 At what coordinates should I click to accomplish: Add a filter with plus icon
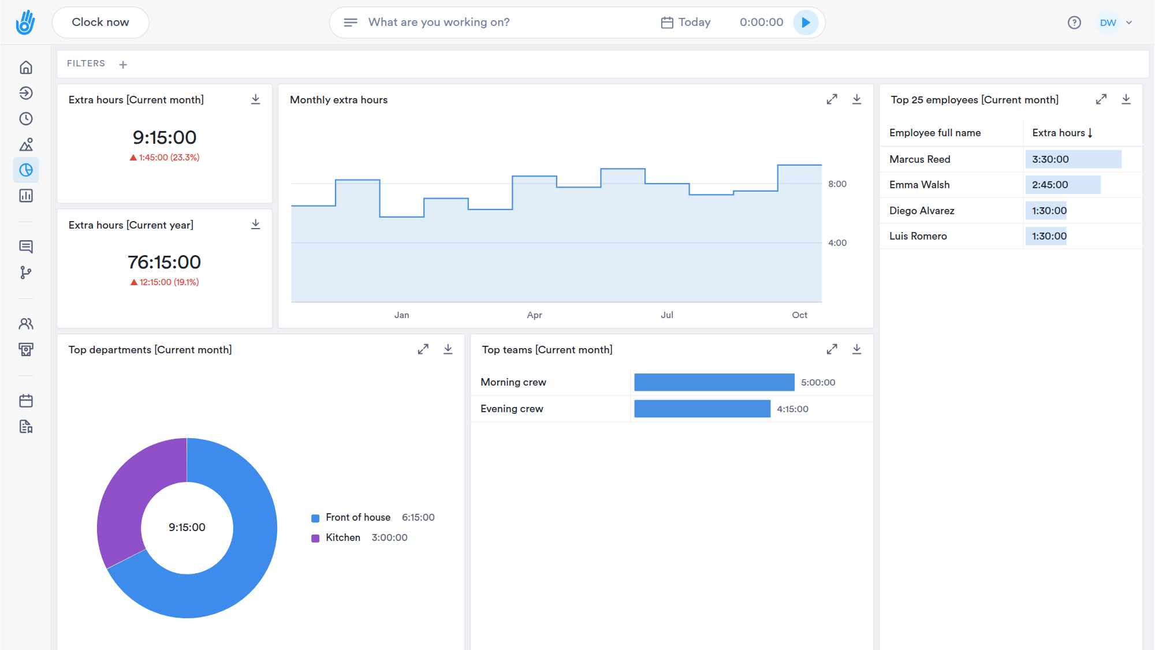[x=123, y=65]
